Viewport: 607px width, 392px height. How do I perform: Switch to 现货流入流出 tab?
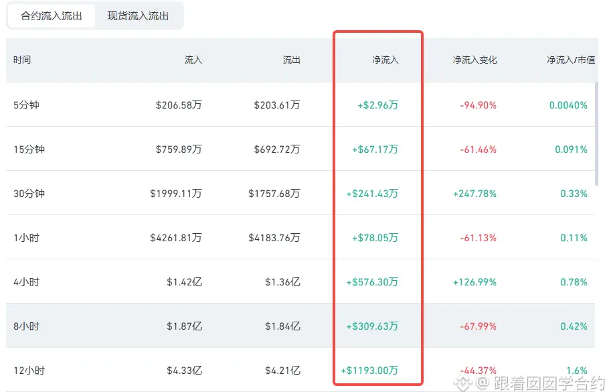pos(138,16)
